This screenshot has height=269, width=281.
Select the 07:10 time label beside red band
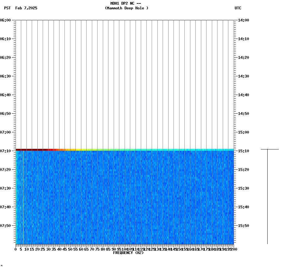[7, 150]
